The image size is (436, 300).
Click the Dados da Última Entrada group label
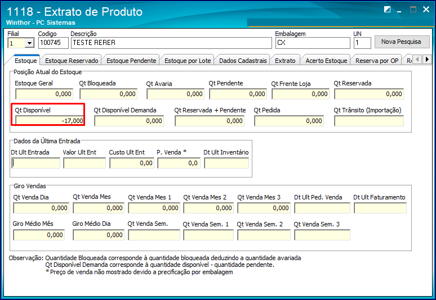pyautogui.click(x=47, y=141)
